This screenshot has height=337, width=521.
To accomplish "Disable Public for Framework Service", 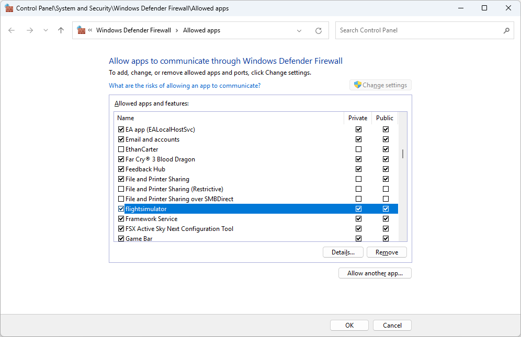I will (x=386, y=219).
